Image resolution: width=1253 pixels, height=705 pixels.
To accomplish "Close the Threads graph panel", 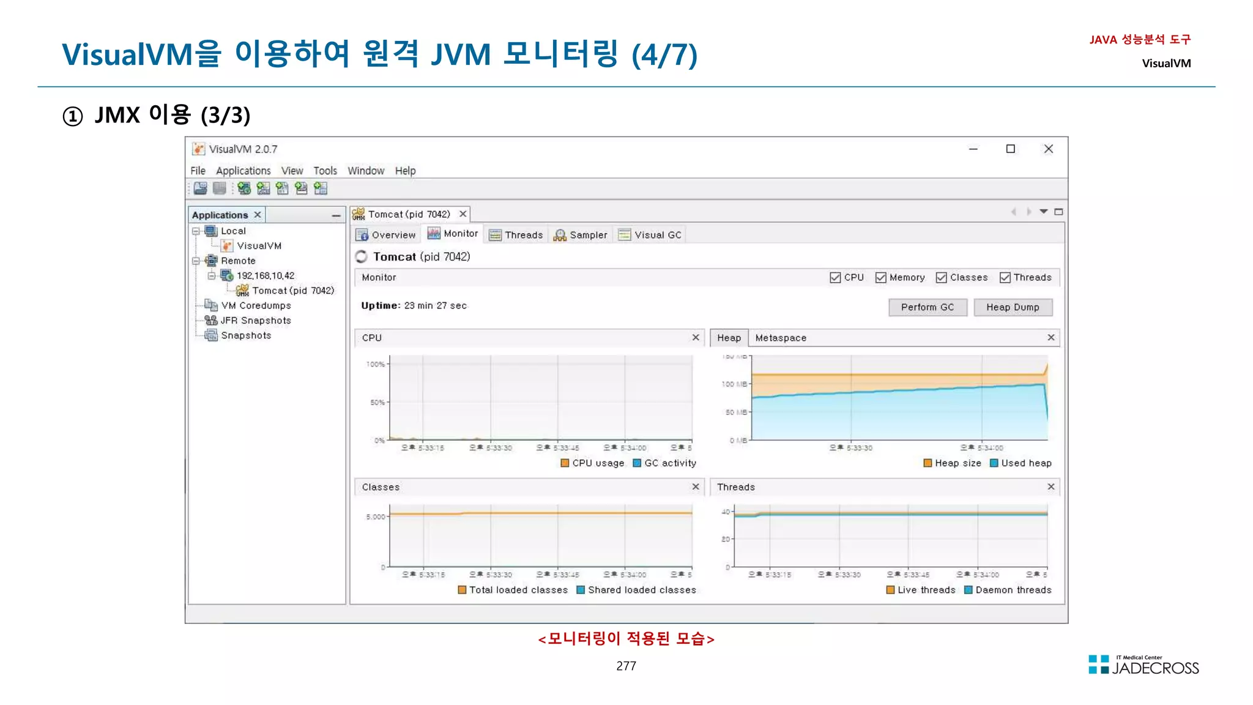I will 1051,487.
